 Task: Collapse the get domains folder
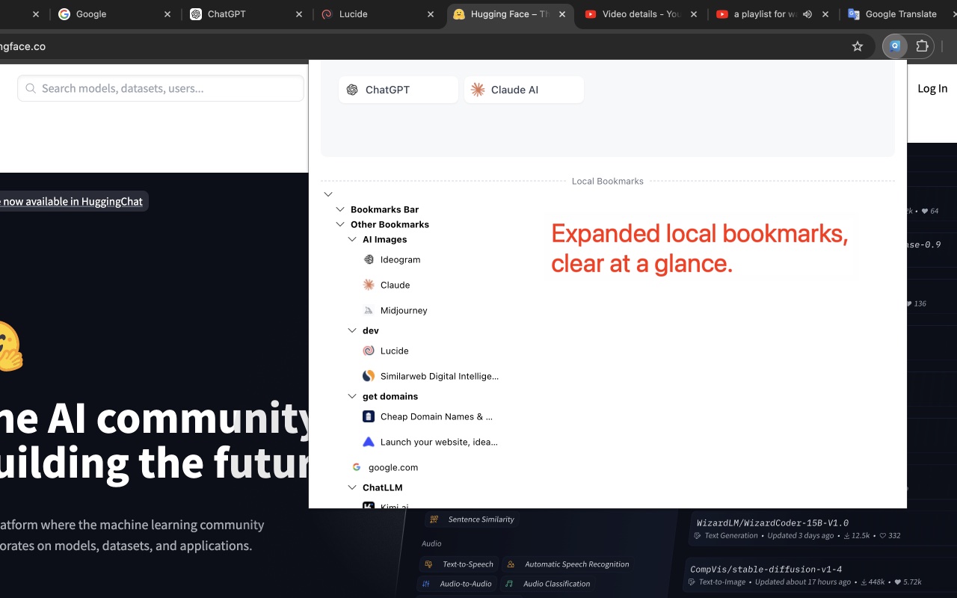click(x=352, y=396)
